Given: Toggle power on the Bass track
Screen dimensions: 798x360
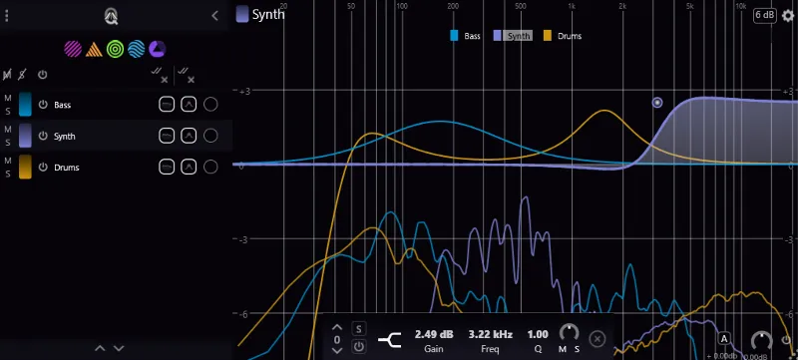Looking at the screenshot, I should (43, 105).
